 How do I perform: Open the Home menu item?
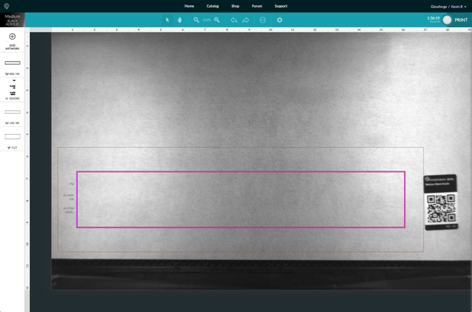pyautogui.click(x=189, y=6)
